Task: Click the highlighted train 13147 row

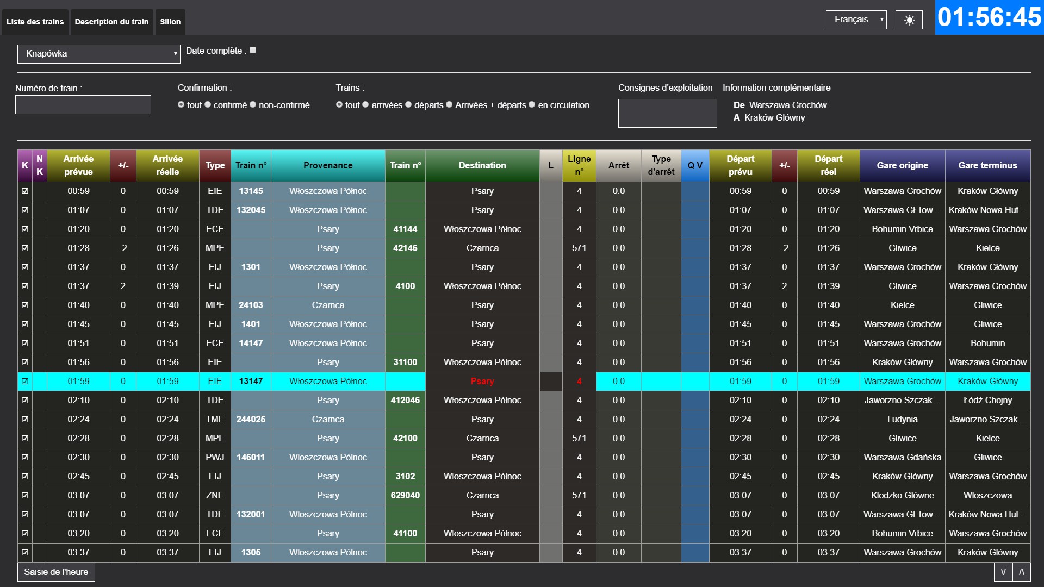Action: (x=522, y=382)
